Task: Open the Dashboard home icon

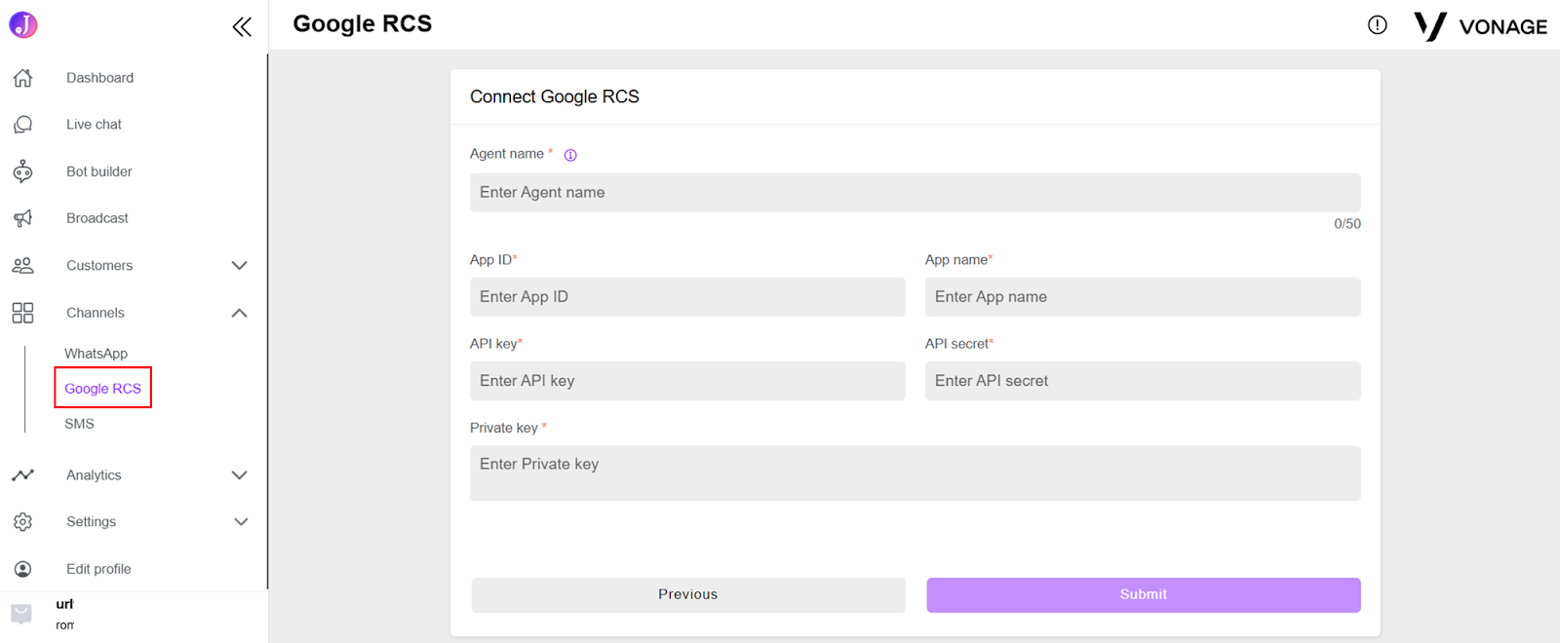Action: [23, 78]
